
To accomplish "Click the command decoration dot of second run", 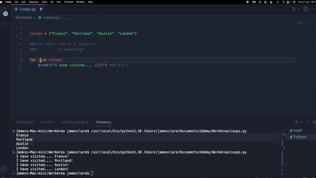I will click(x=14, y=152).
